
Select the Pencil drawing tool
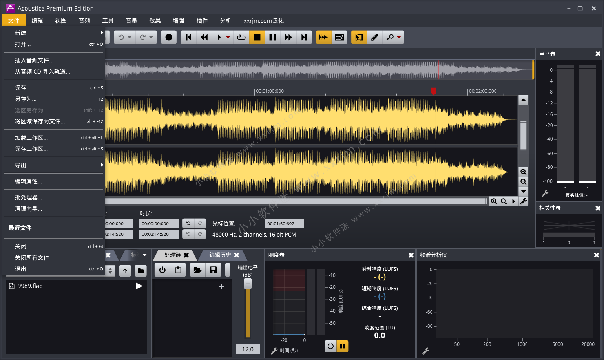375,37
